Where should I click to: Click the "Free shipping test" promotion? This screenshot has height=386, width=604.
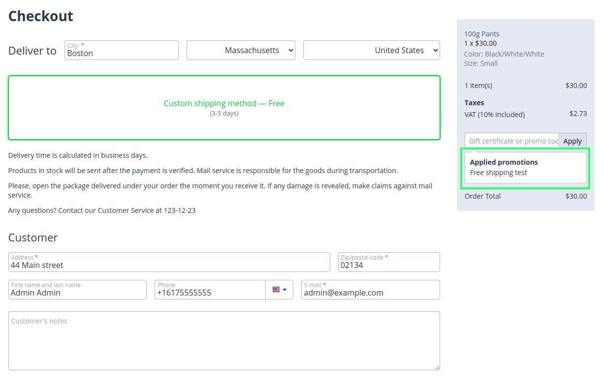click(x=499, y=173)
